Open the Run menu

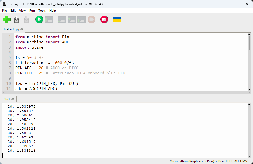click(32, 11)
